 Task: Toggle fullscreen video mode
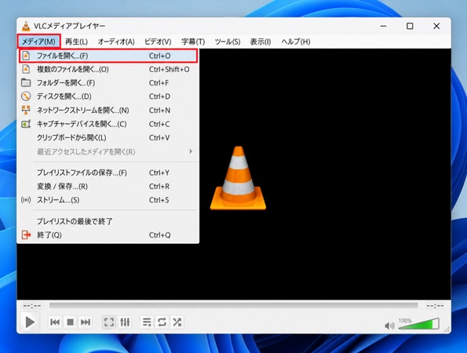point(109,322)
